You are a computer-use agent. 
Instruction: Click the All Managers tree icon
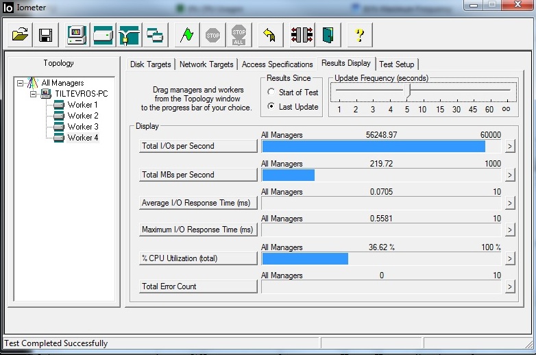coord(33,83)
